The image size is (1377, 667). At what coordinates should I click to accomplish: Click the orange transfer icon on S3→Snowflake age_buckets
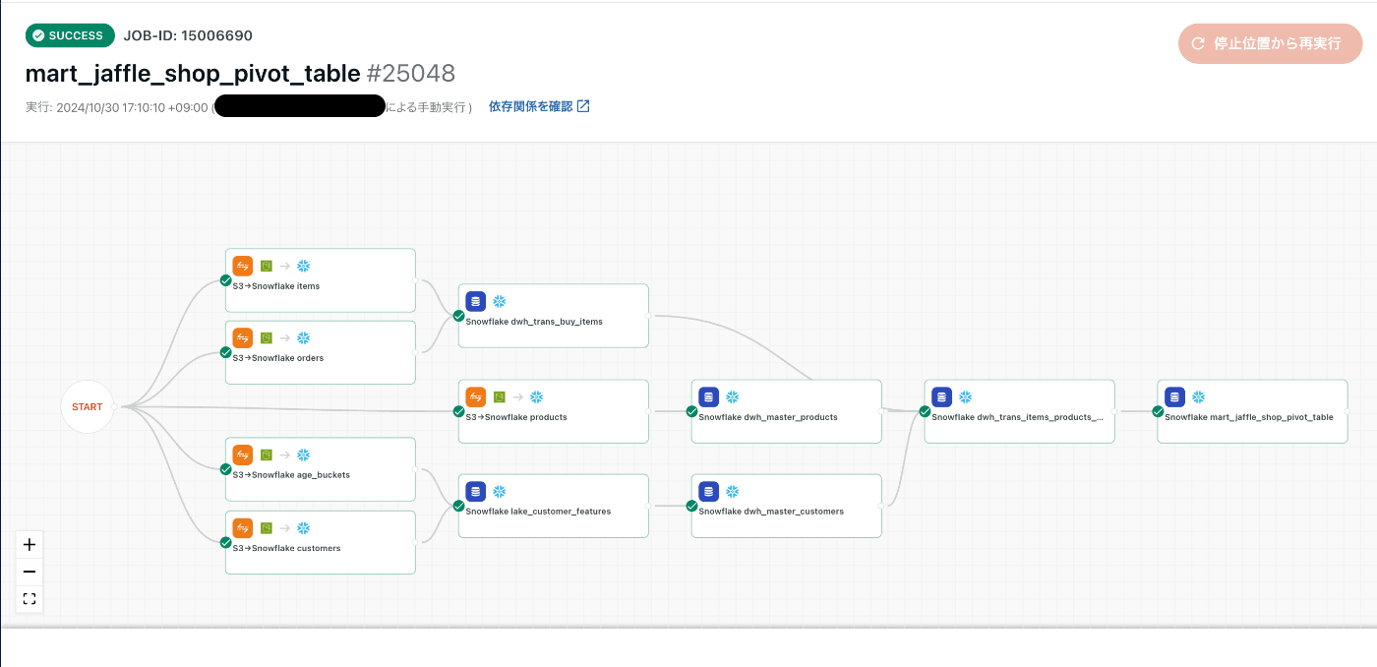pyautogui.click(x=243, y=455)
